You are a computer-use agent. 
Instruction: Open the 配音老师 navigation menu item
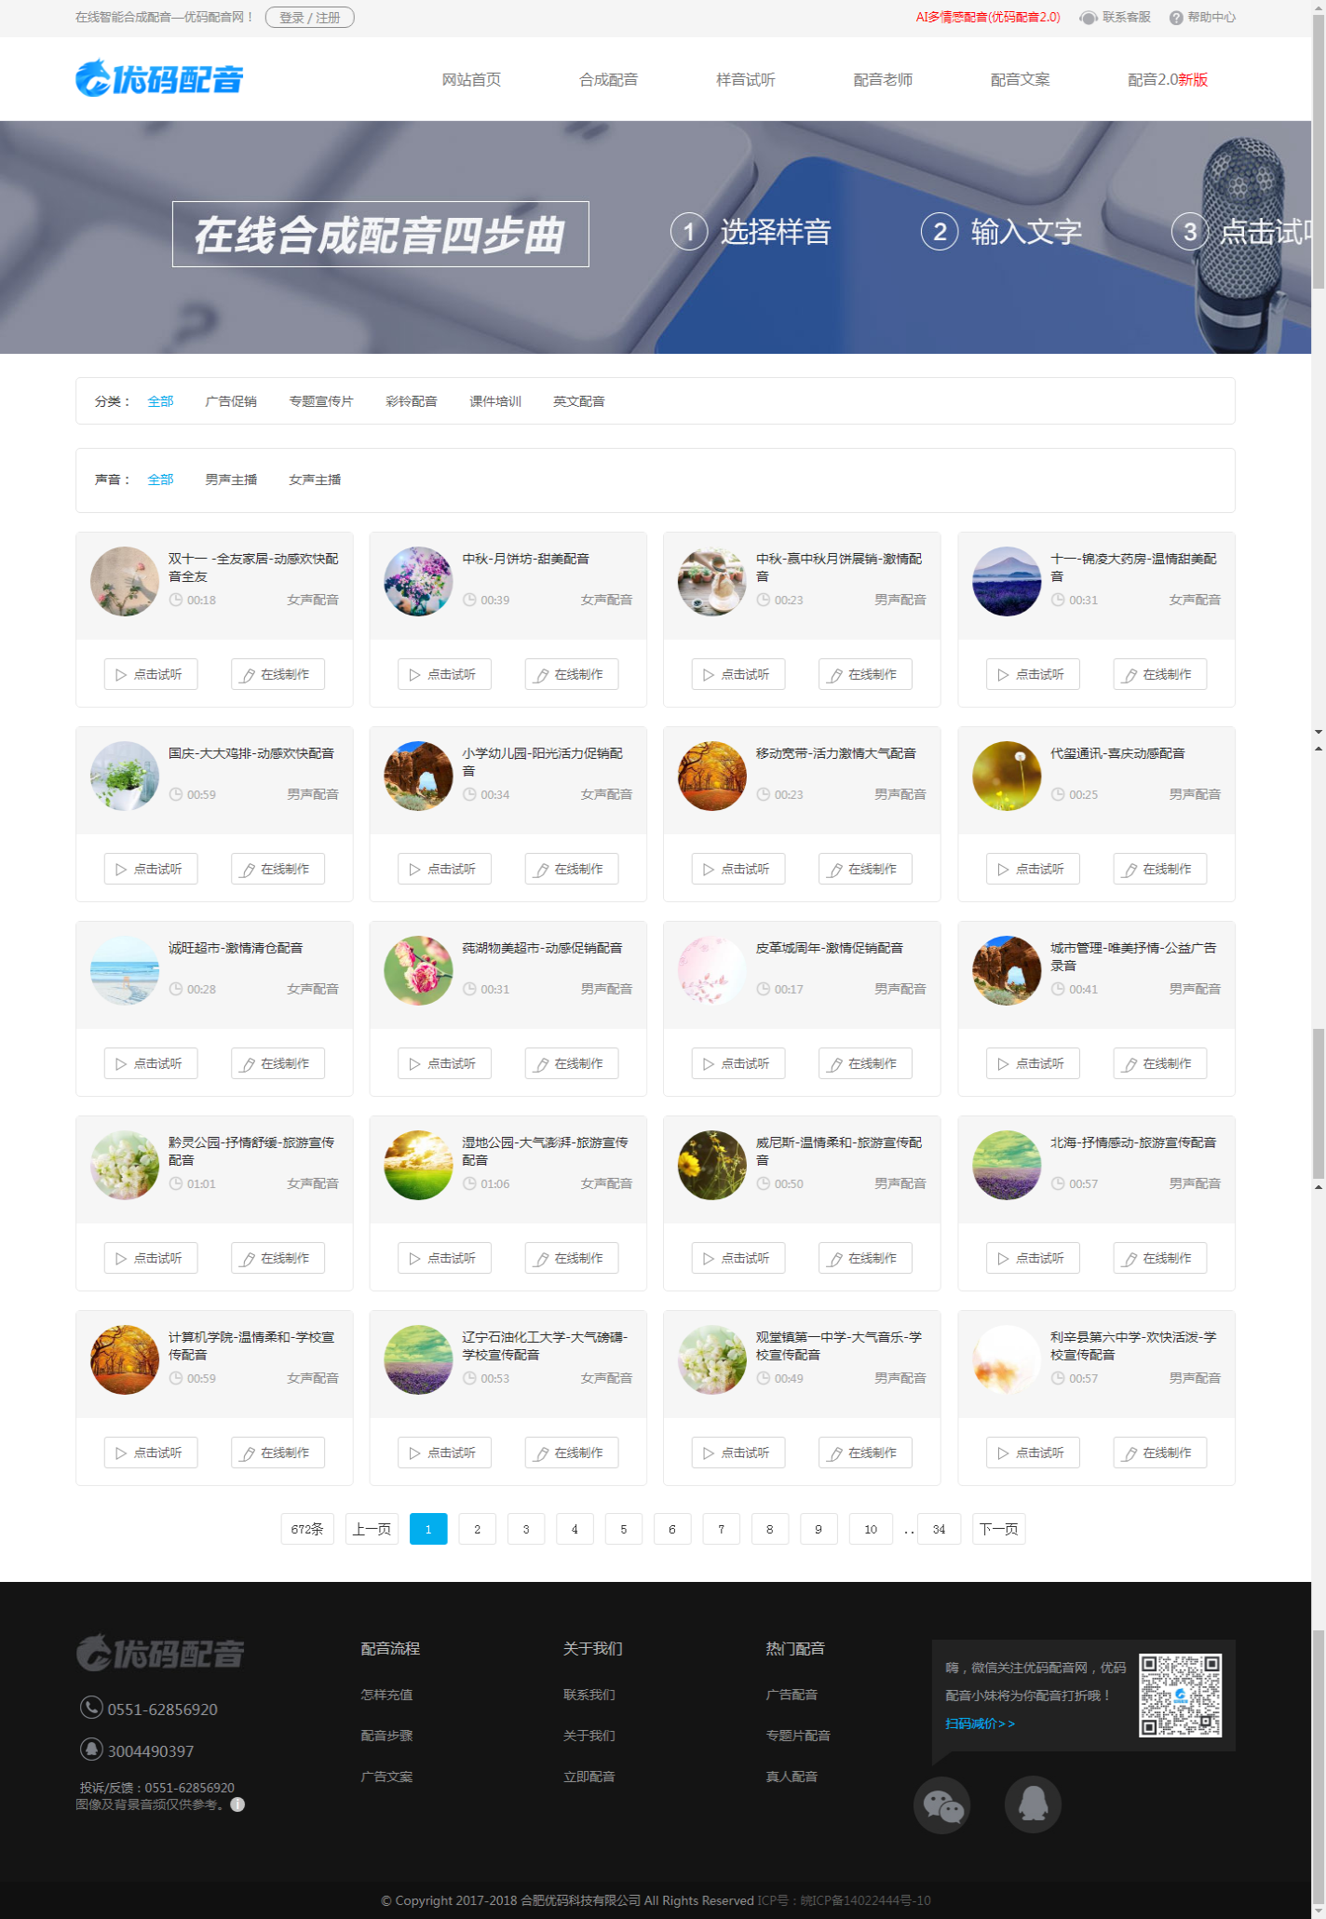(x=883, y=80)
